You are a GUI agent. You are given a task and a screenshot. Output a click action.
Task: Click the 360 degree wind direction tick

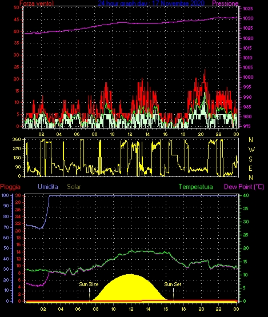(x=17, y=139)
